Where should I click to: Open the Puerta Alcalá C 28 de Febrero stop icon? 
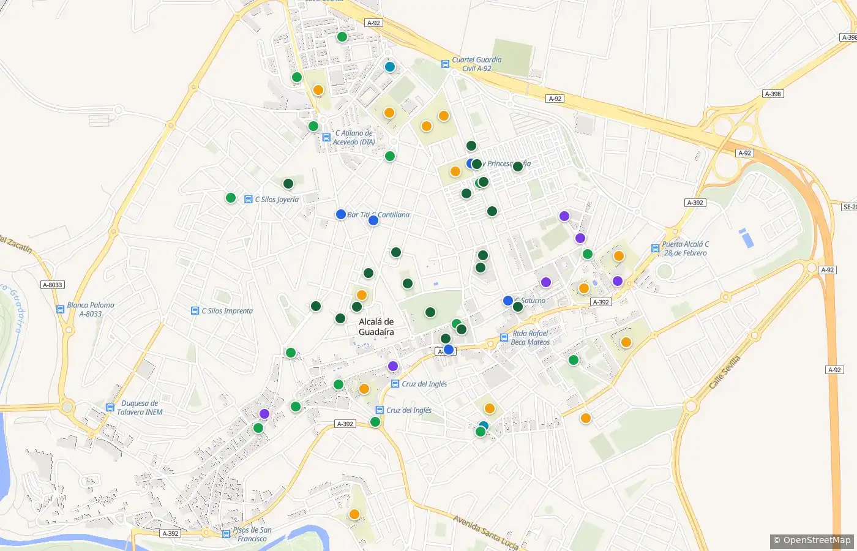(x=656, y=248)
